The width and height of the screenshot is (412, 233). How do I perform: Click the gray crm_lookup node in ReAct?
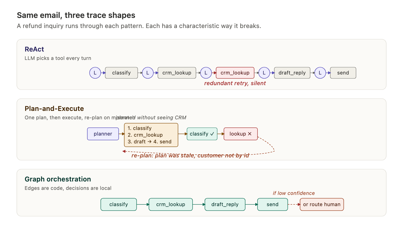[177, 73]
